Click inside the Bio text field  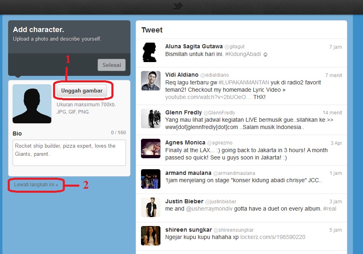point(69,152)
